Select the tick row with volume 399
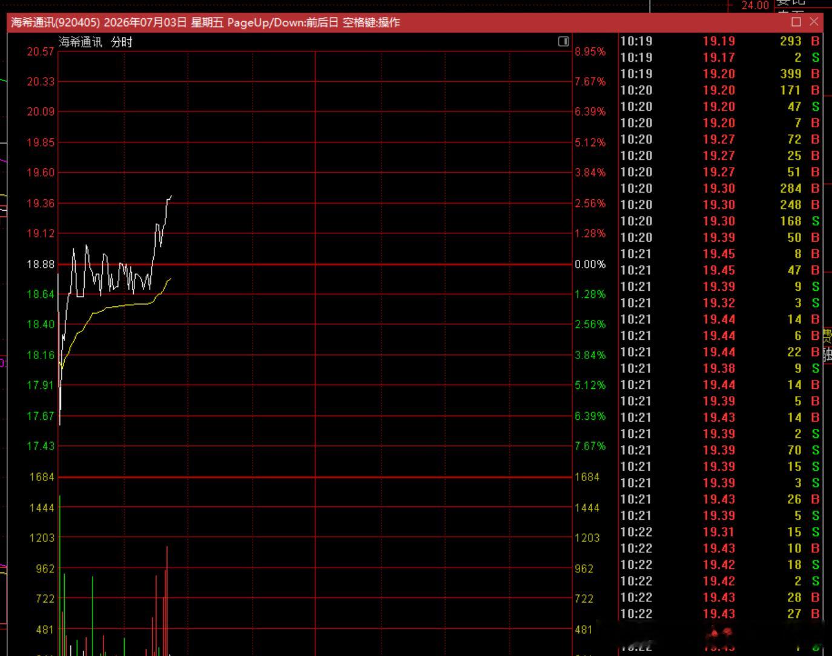 pyautogui.click(x=720, y=74)
